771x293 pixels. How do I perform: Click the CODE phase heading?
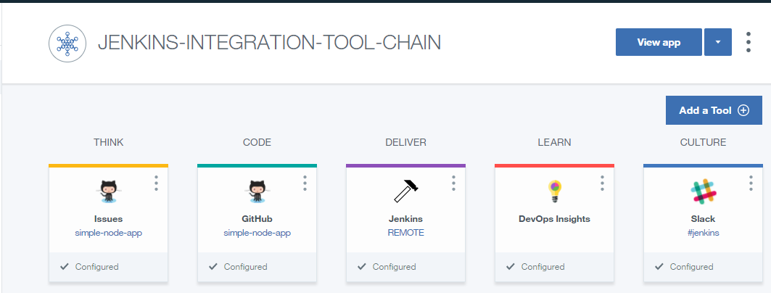point(257,143)
